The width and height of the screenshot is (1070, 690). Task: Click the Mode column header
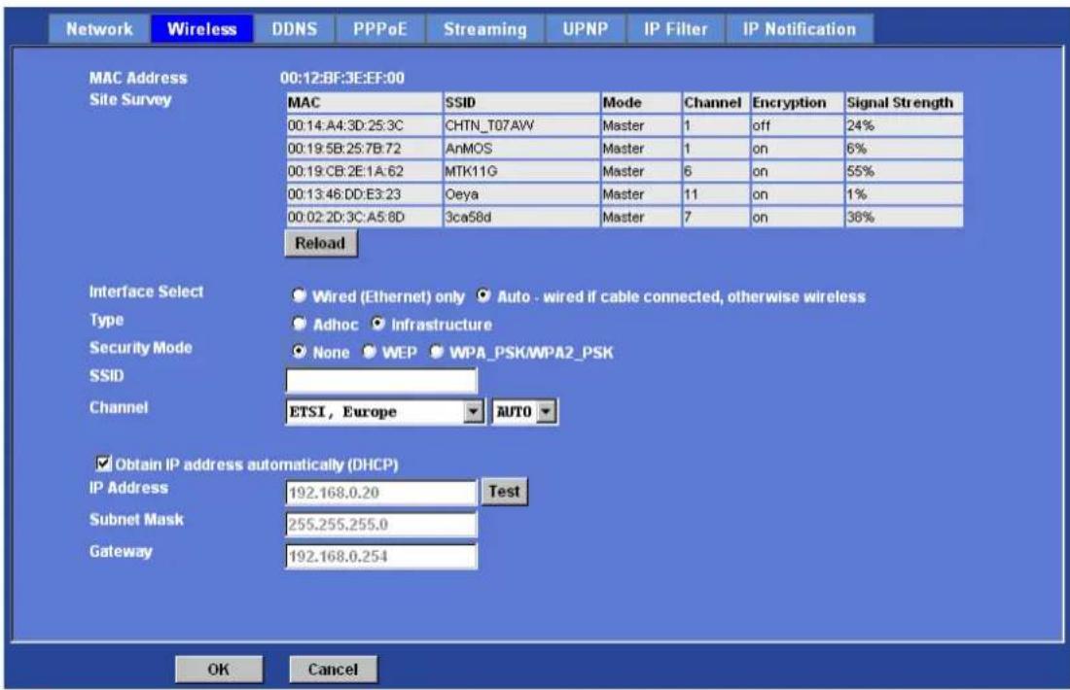click(641, 103)
